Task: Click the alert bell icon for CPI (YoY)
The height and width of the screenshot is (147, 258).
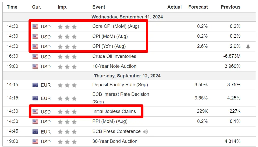Action: (248, 46)
